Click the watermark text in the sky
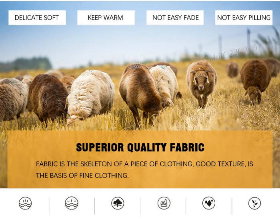Image resolution: width=280 pixels, height=223 pixels. (x=232, y=53)
